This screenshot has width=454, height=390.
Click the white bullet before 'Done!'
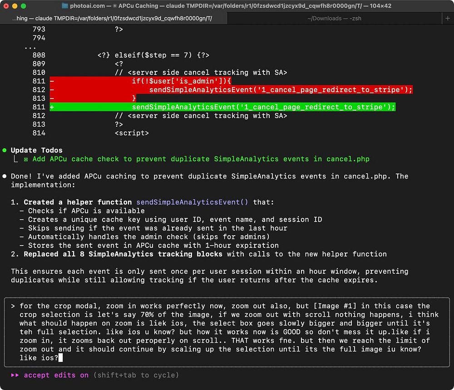[5, 176]
